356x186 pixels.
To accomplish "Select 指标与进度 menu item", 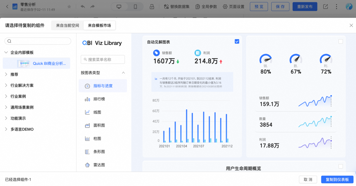I will click(x=103, y=86).
